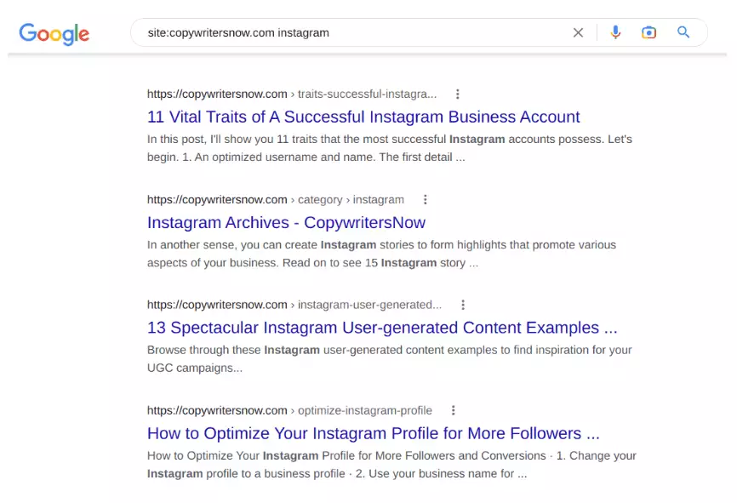
Task: Open three-dot menu for category › instagram result
Action: pos(426,200)
